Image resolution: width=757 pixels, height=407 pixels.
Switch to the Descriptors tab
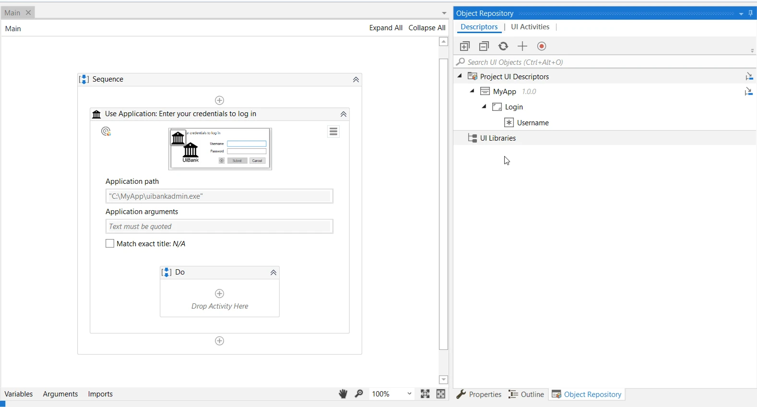point(479,27)
